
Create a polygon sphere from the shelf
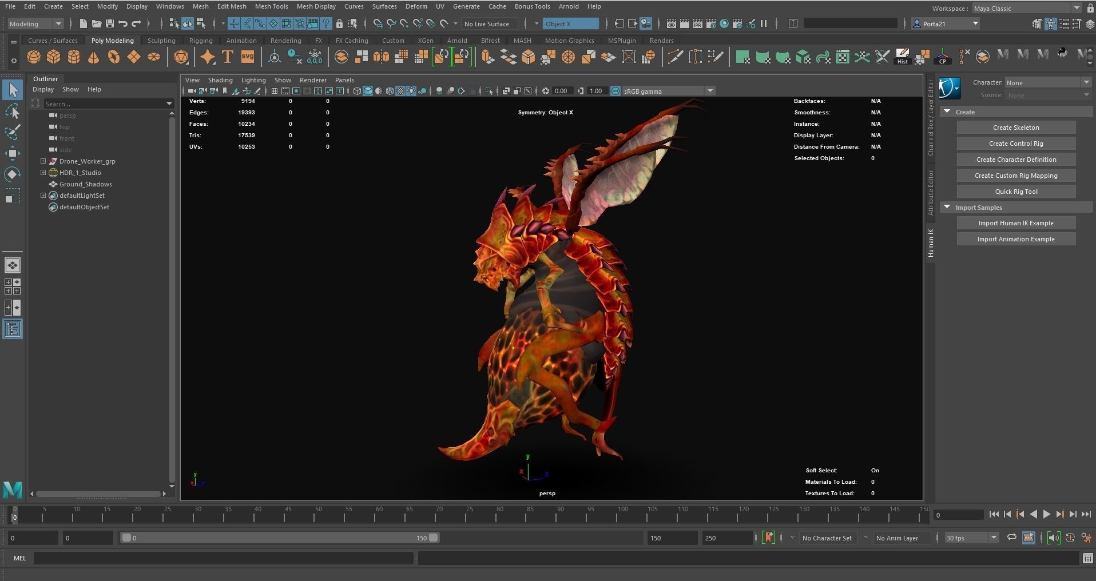[x=33, y=57]
